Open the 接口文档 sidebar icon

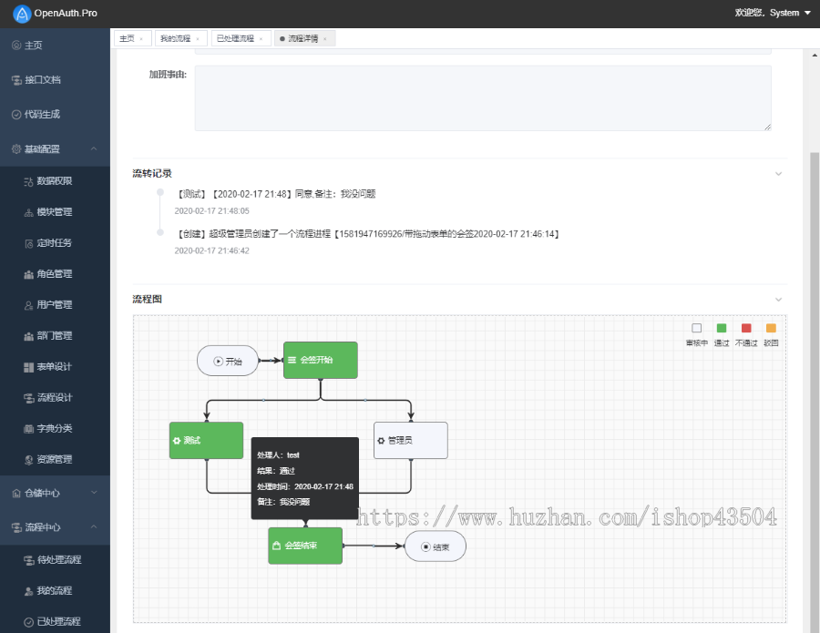click(16, 80)
